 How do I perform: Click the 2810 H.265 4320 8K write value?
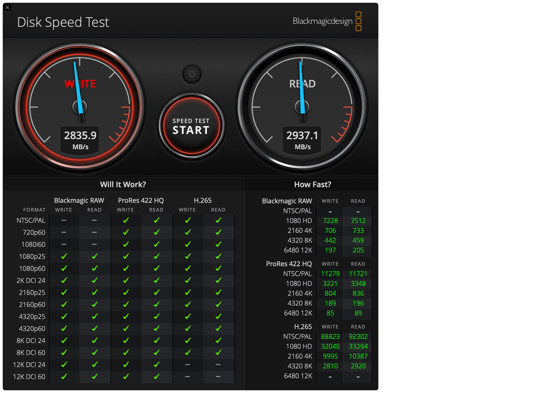click(330, 366)
